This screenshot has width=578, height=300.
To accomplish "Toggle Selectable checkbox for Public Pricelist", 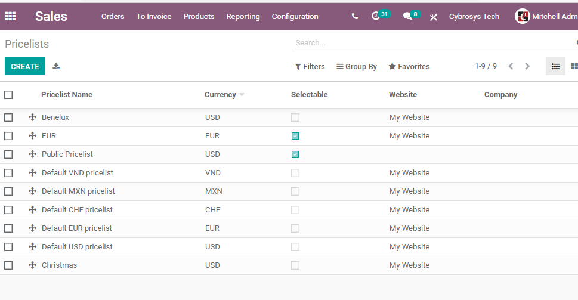I will point(295,154).
